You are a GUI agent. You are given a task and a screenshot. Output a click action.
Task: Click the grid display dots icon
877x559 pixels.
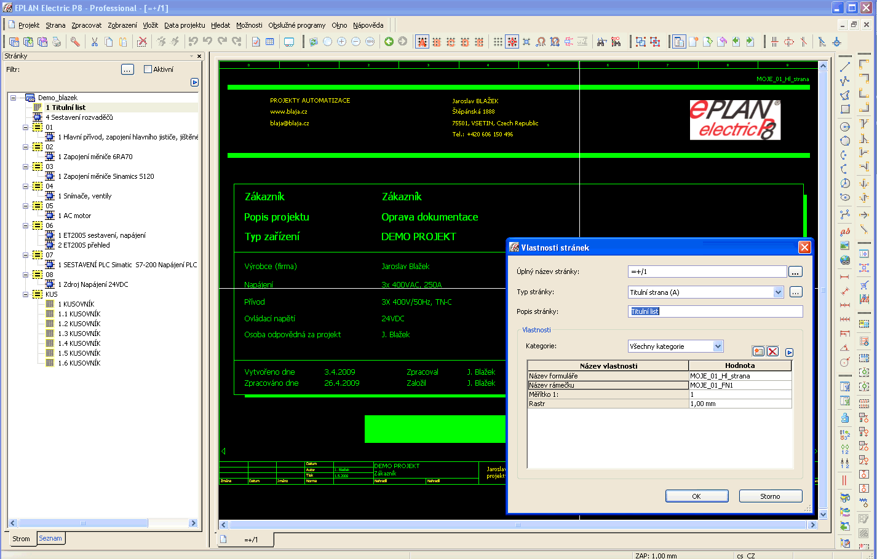coord(498,42)
